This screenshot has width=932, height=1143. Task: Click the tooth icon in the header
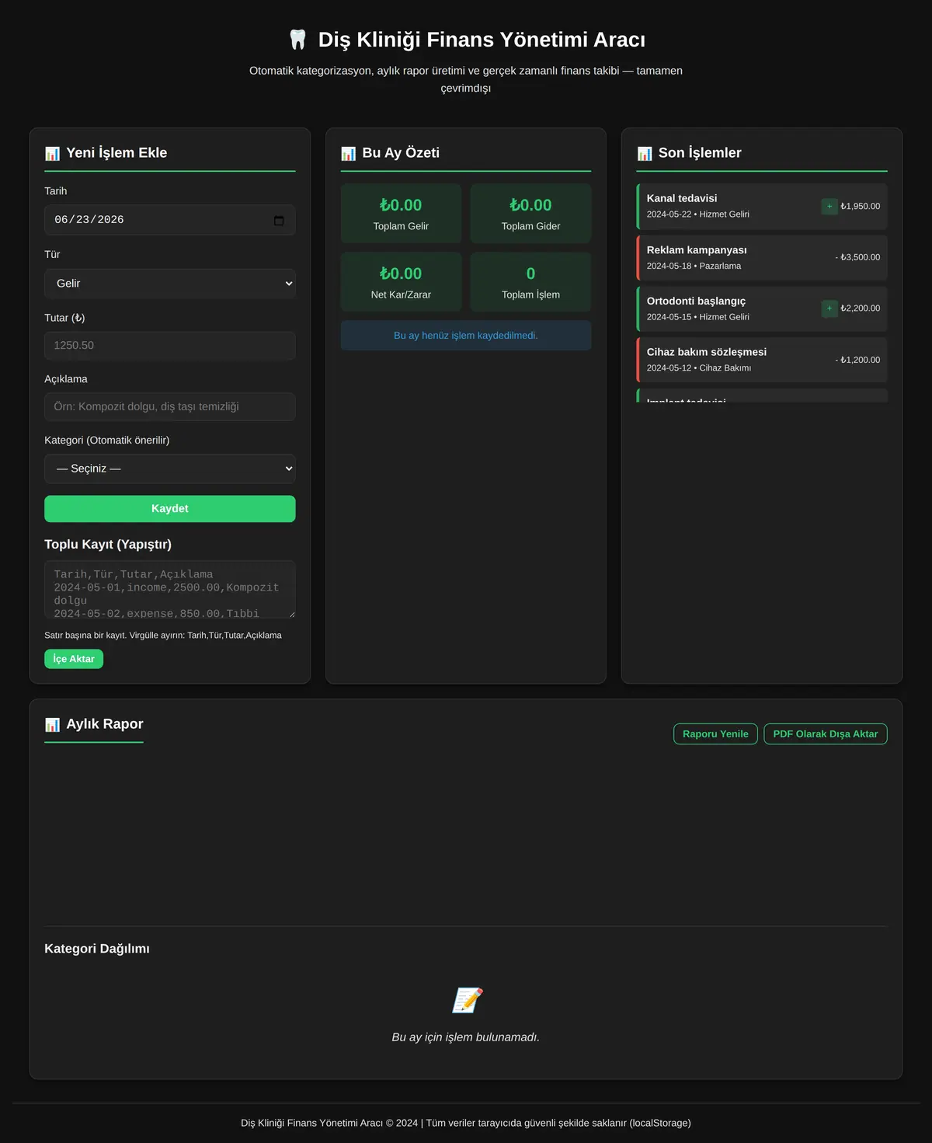click(x=297, y=40)
